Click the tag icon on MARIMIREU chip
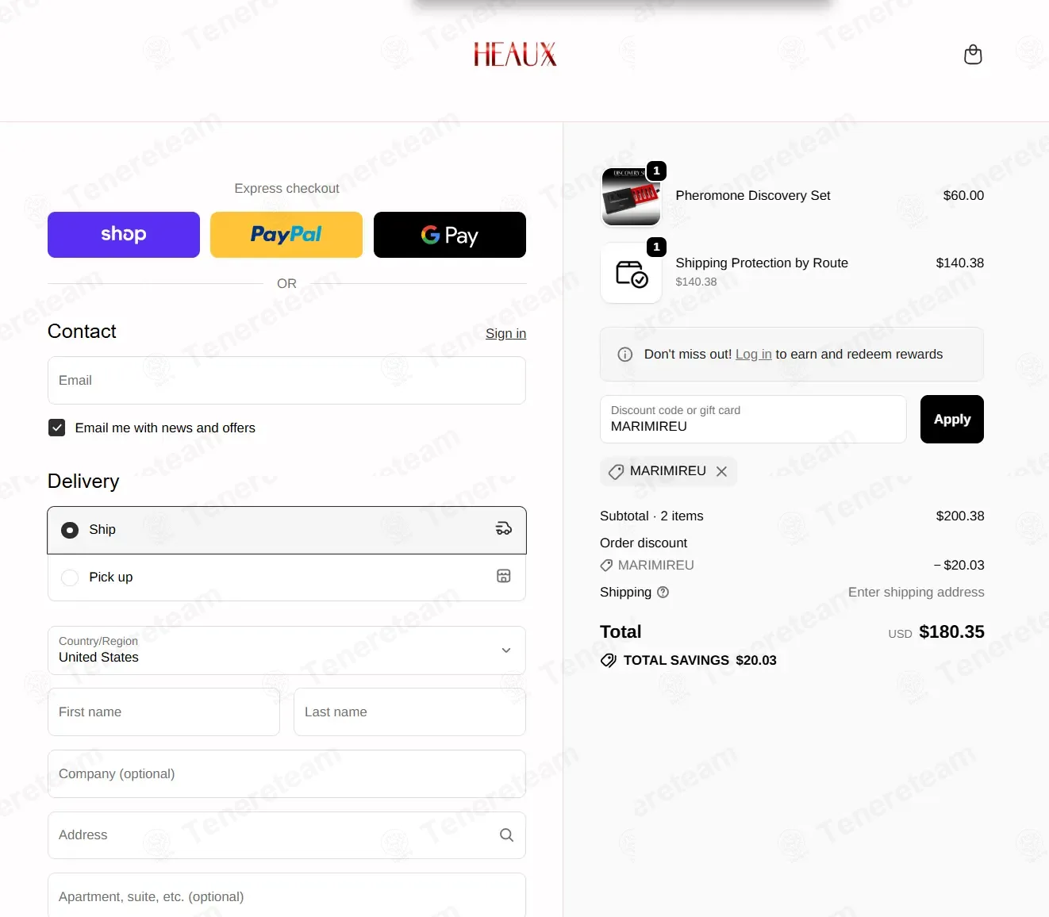This screenshot has height=917, width=1049. [x=616, y=472]
